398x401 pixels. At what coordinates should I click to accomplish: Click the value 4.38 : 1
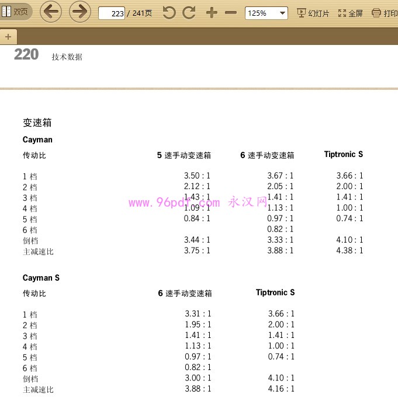349,250
